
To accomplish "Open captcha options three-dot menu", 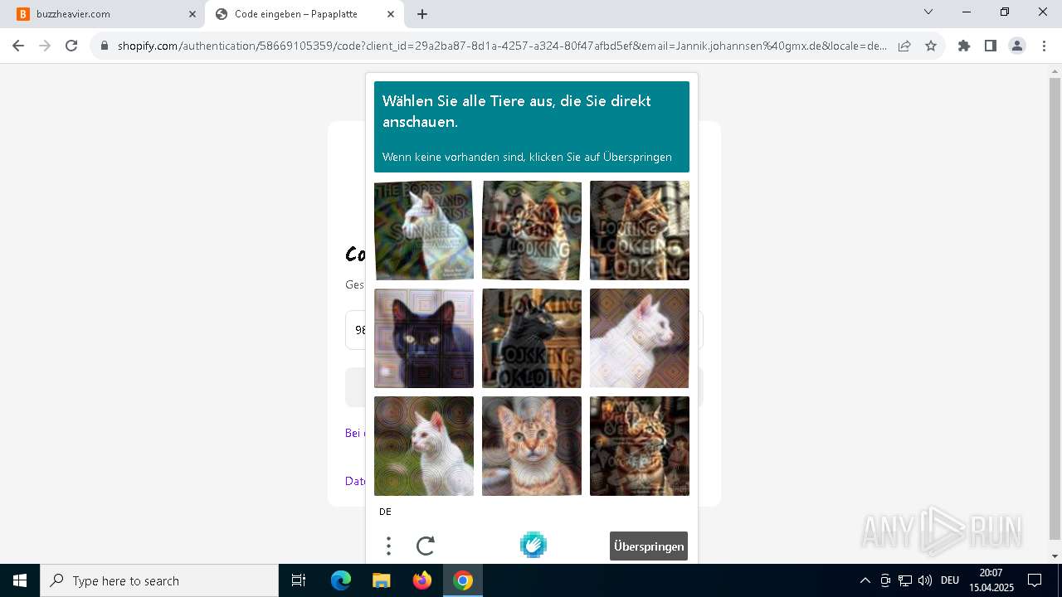I will tap(388, 546).
